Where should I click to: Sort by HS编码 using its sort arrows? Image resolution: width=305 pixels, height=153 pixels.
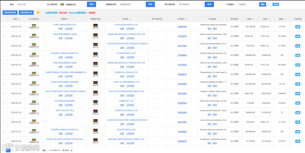pos(187,19)
